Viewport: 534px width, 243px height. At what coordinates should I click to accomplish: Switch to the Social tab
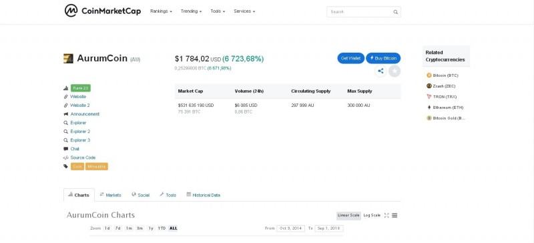click(141, 195)
